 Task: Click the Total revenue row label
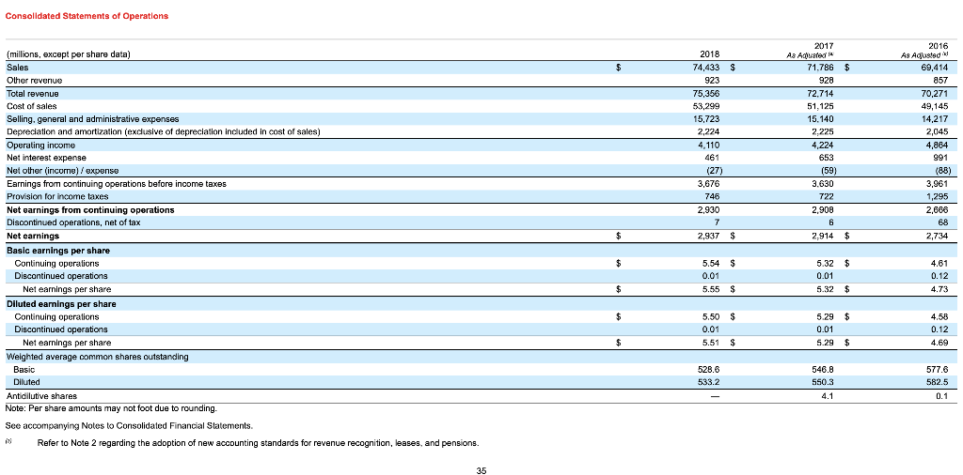tap(33, 94)
